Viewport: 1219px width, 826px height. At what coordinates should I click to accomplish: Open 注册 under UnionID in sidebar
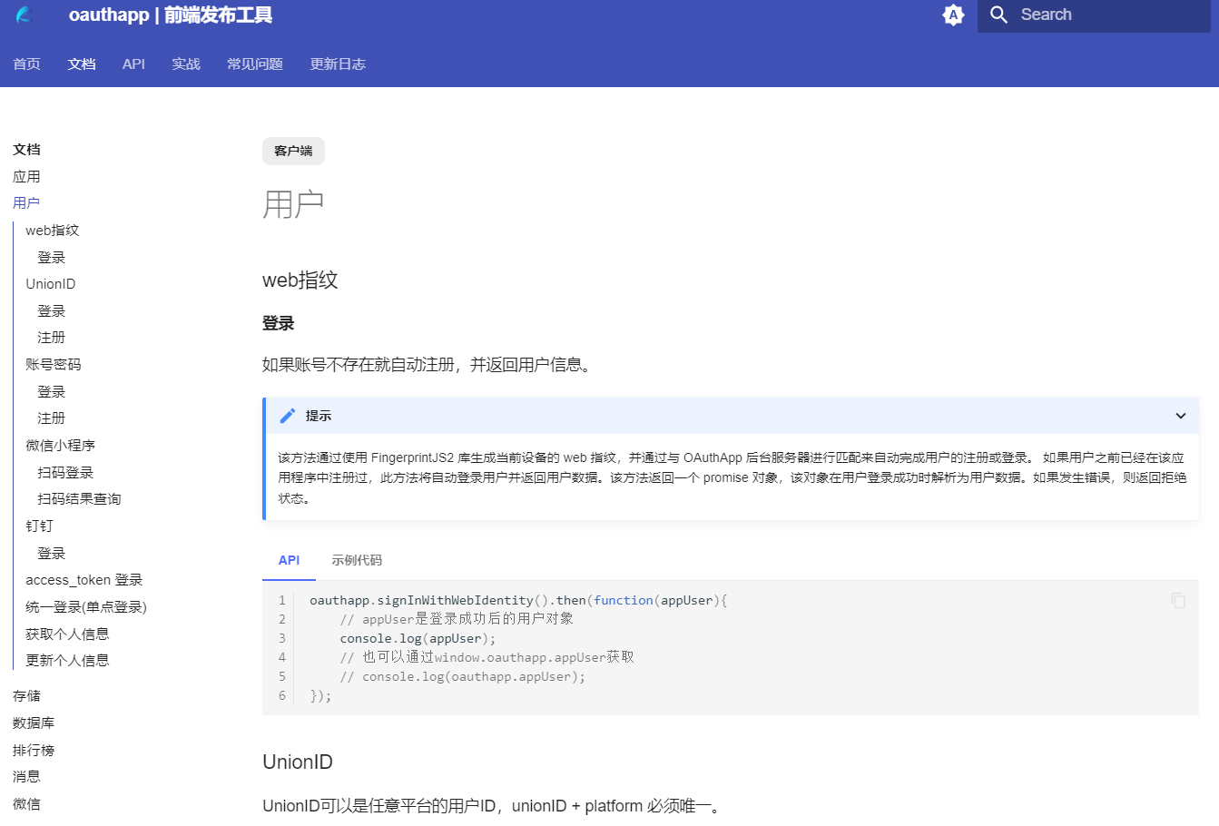(51, 337)
